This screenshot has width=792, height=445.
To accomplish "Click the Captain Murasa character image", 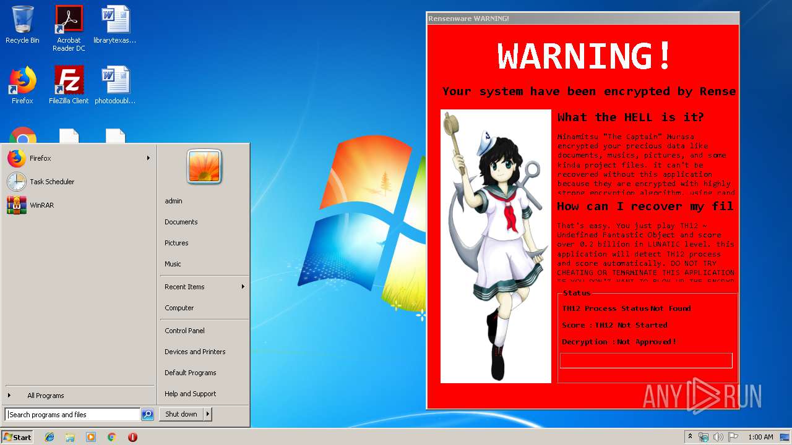I will 496,247.
